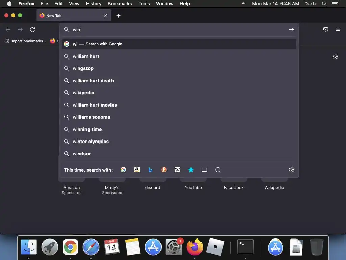Select suggestion 'wikipedia'

pos(179,93)
